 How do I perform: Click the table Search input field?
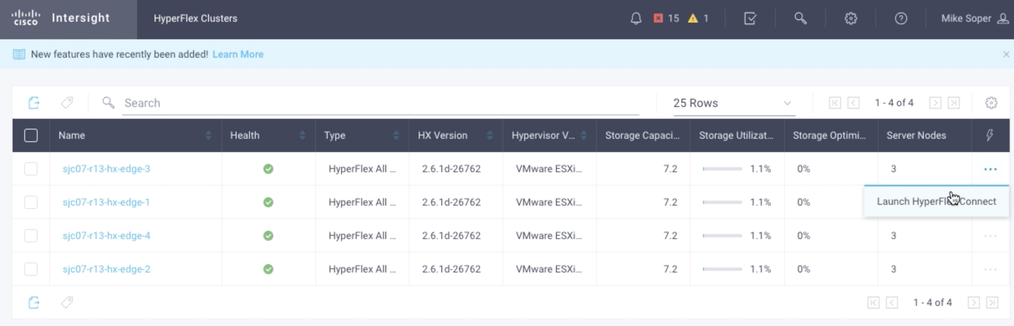pyautogui.click(x=380, y=103)
